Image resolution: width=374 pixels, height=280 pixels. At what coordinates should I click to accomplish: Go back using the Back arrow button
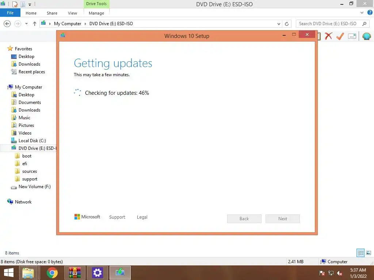[x=7, y=24]
